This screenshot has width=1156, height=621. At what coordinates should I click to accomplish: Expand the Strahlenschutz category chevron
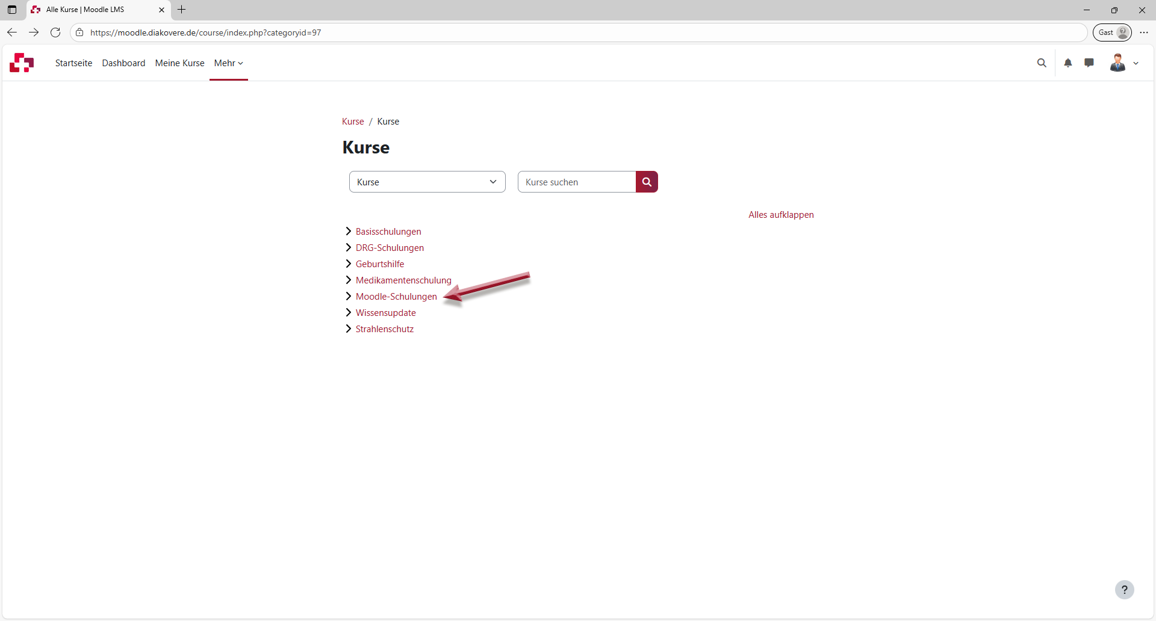348,329
